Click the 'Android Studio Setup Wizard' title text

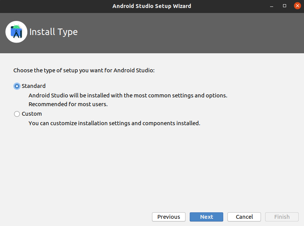point(152,6)
